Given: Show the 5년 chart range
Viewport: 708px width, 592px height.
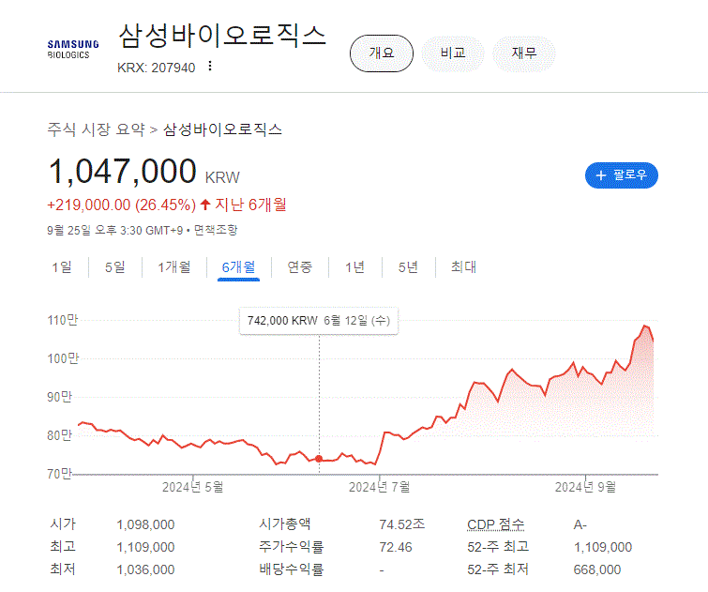Looking at the screenshot, I should click(x=408, y=267).
